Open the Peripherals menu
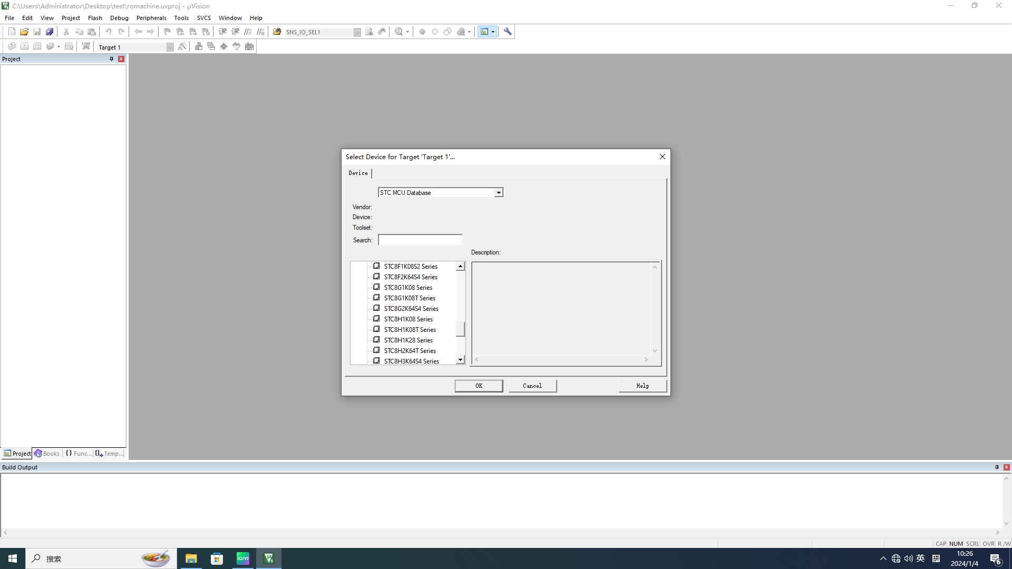Viewport: 1012px width, 569px height. 151,18
